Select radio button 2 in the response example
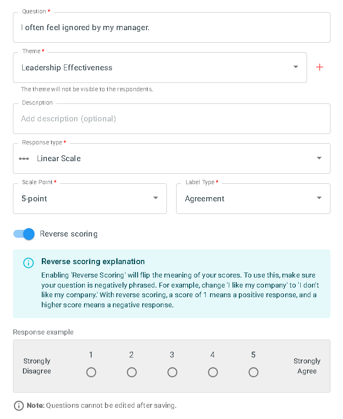Image resolution: width=343 pixels, height=419 pixels. (132, 372)
